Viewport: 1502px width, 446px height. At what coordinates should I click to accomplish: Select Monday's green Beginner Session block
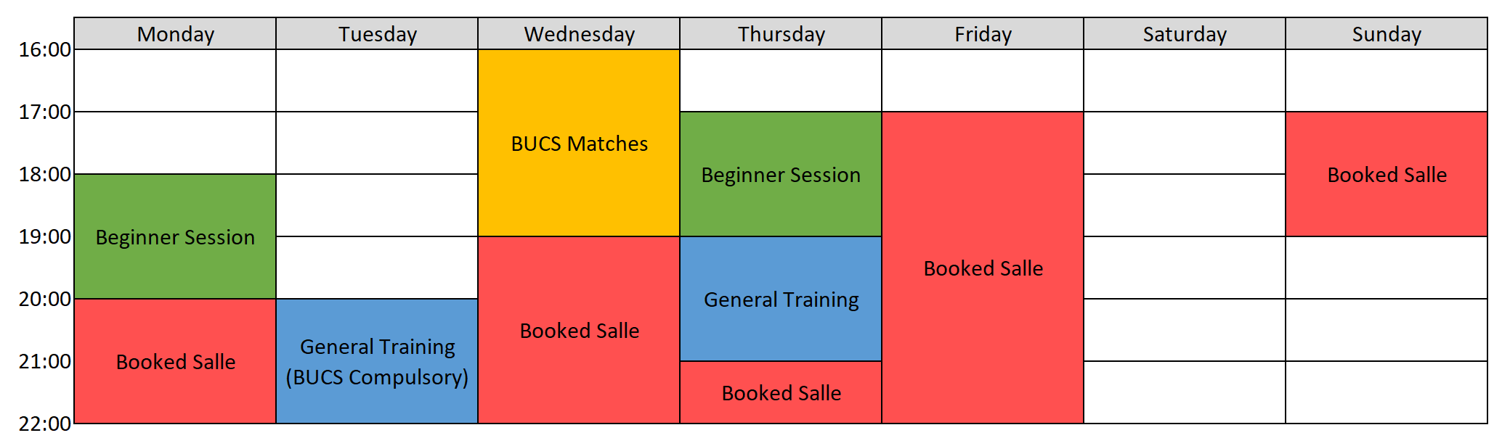[x=175, y=236]
